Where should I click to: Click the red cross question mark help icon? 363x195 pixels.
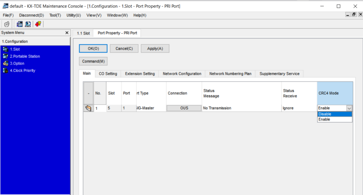38,24
